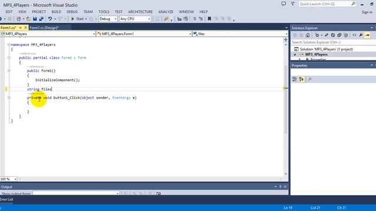Screen dimensions: 376x211
Task: Switch to the Form1.cs [Design] tab
Action: (45, 28)
